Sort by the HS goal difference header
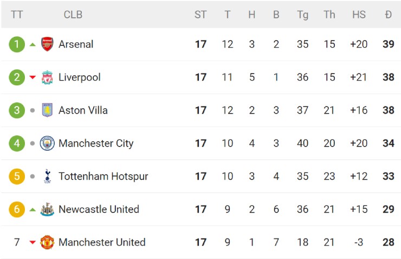401x259 pixels. [x=359, y=15]
